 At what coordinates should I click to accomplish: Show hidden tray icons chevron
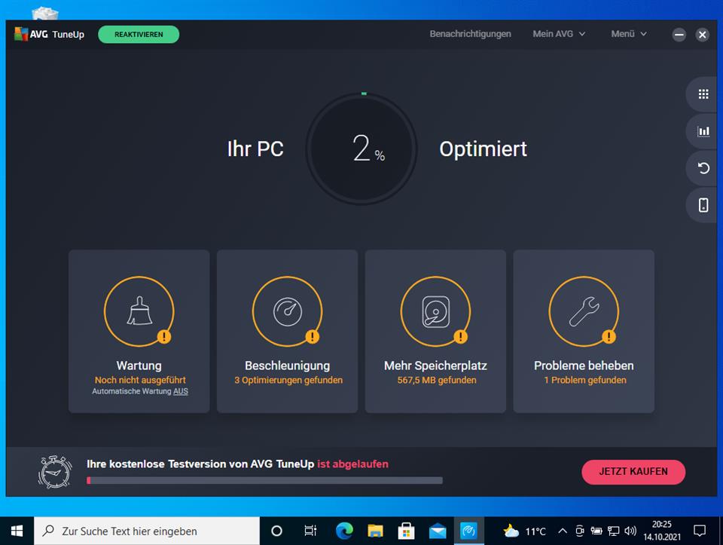[563, 531]
